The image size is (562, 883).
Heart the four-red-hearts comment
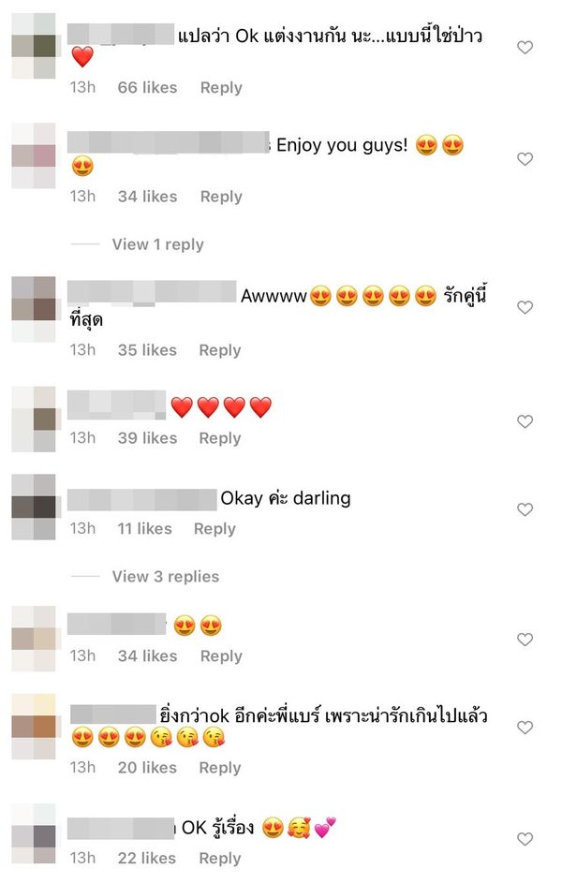click(525, 421)
